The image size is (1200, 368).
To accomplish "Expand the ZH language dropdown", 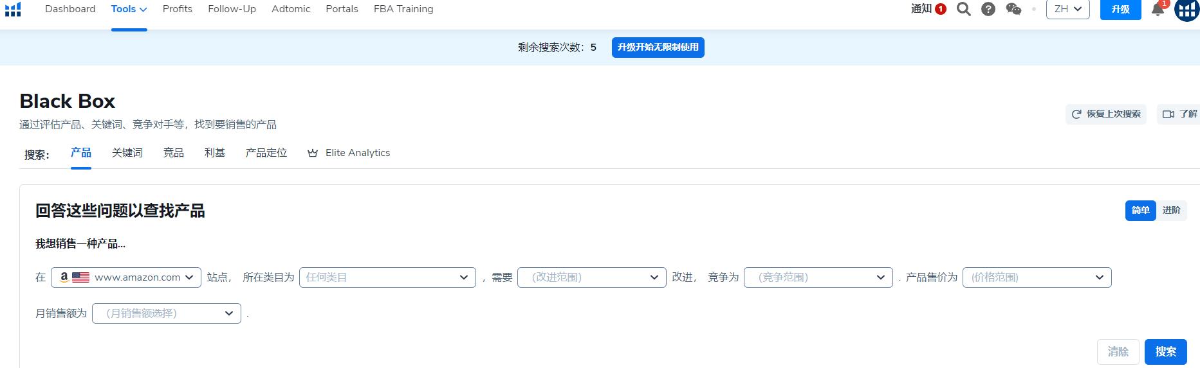I will pos(1067,9).
